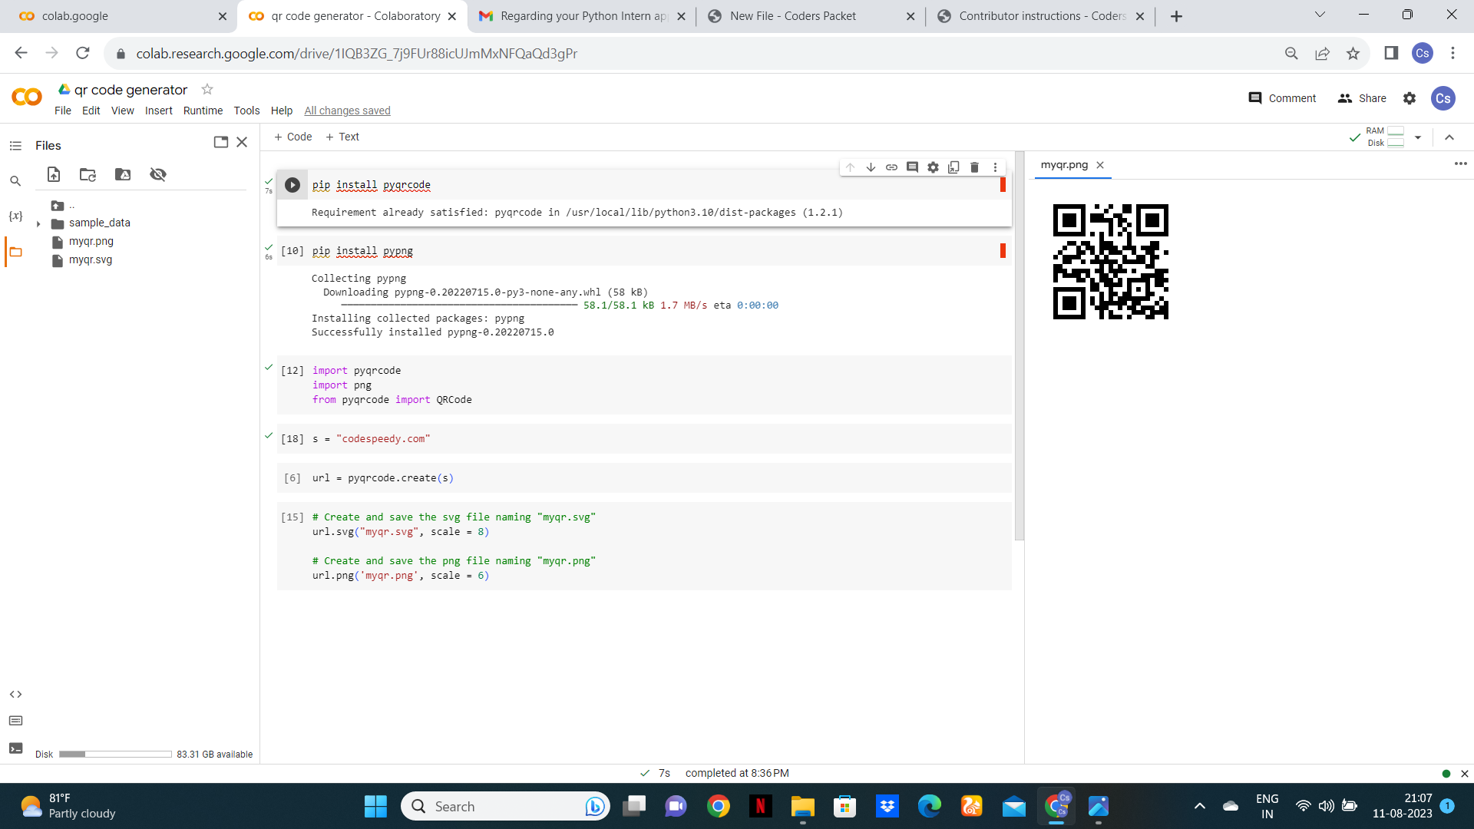This screenshot has height=829, width=1474.
Task: Open the Help menu
Action: click(282, 111)
